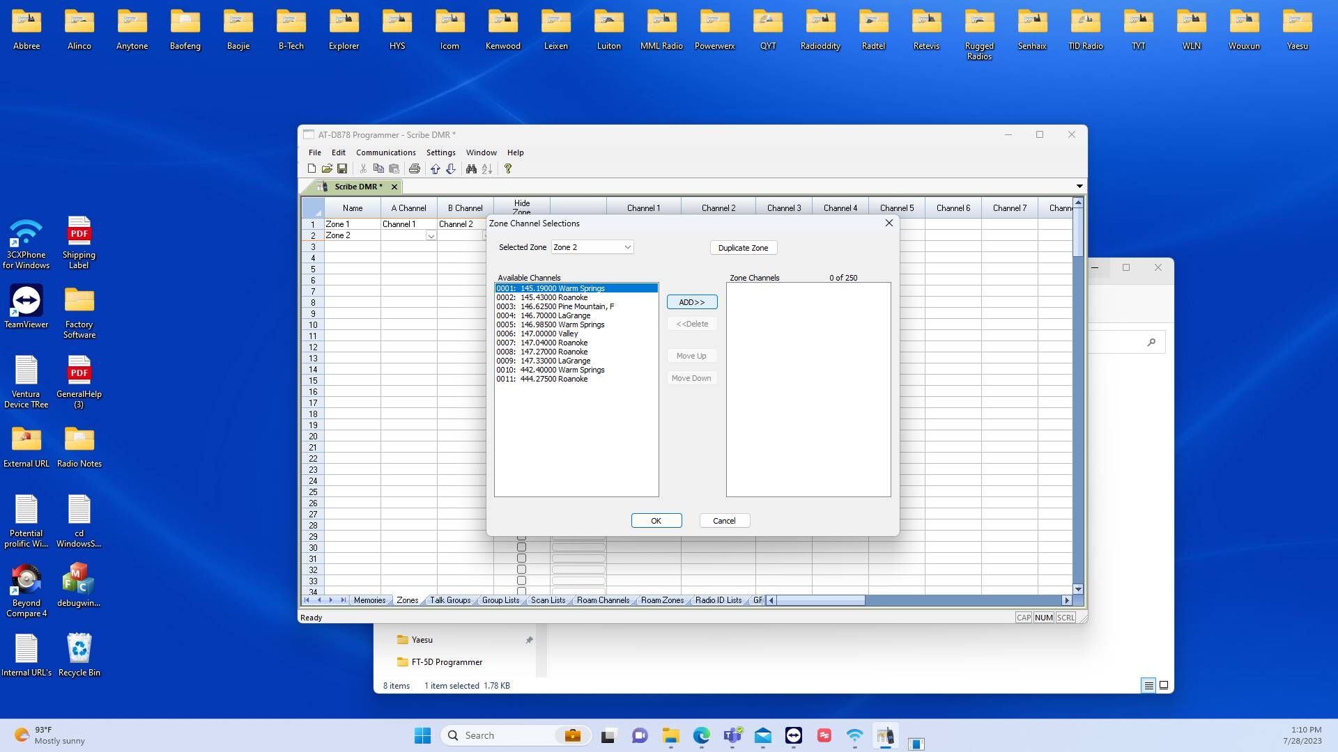Click the spreadsheet horizontal scrollbar thumb
Viewport: 1338px width, 752px height.
[x=821, y=600]
